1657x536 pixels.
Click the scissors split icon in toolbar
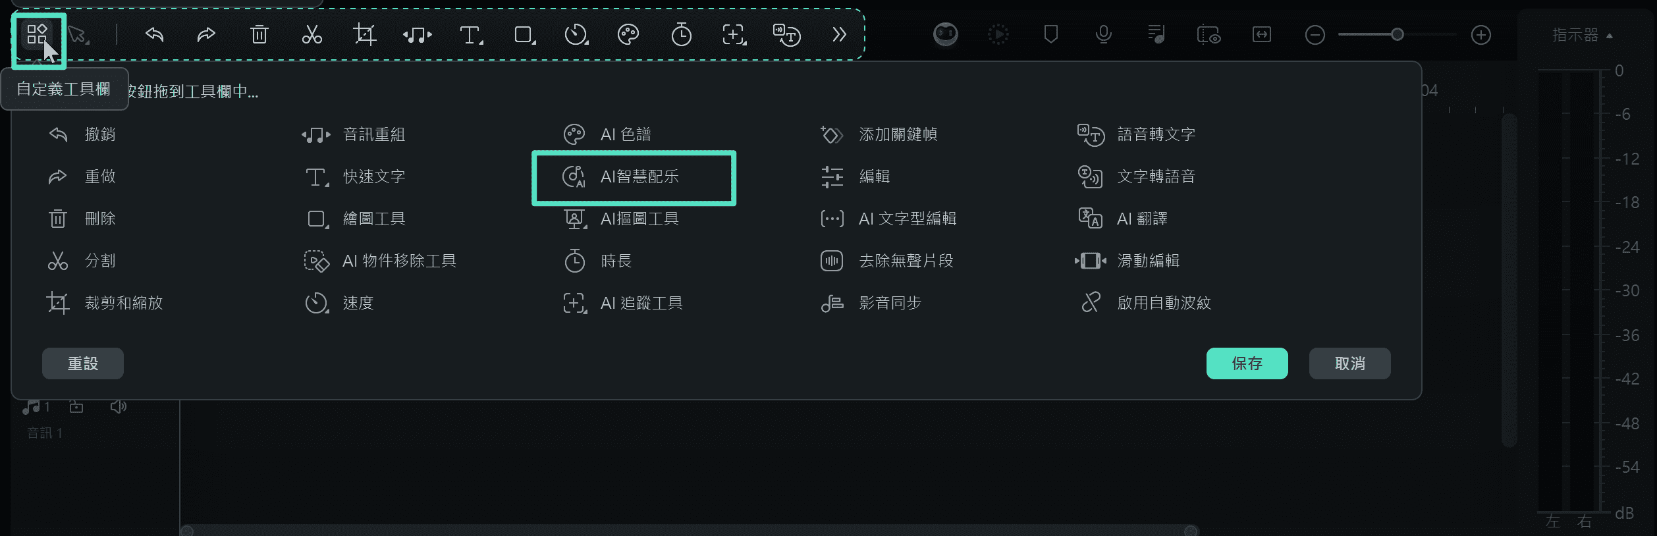(x=312, y=34)
